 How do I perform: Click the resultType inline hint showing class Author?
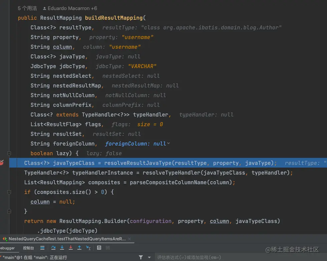192,28
